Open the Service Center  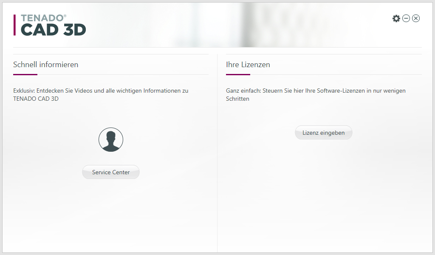111,172
